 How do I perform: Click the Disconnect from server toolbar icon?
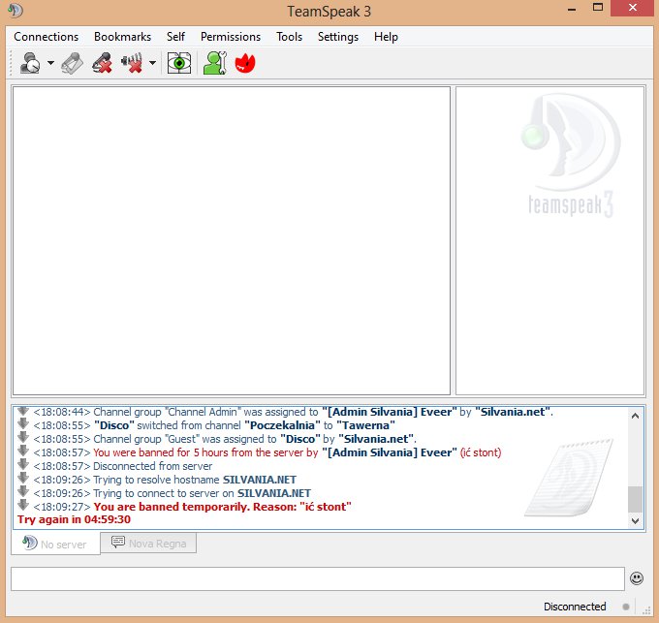(73, 63)
